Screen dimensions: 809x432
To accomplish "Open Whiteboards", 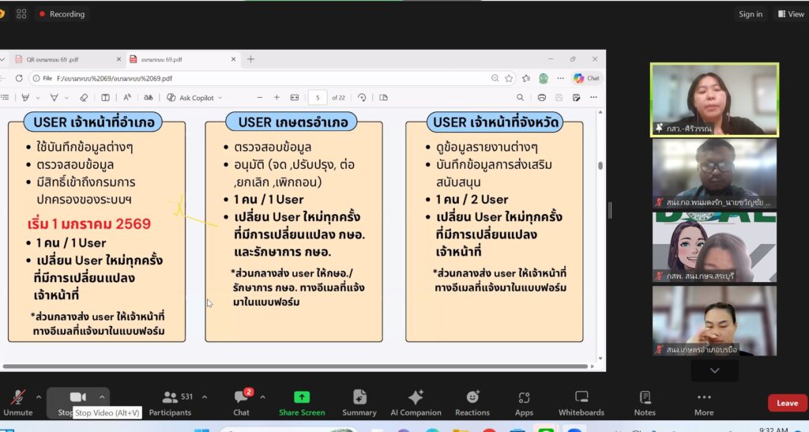I will tap(581, 400).
